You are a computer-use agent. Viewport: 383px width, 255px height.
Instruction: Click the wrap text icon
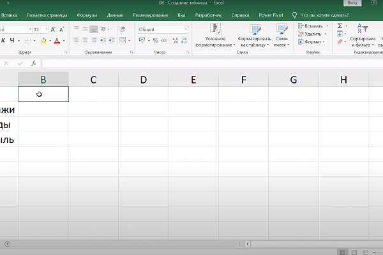click(x=123, y=29)
